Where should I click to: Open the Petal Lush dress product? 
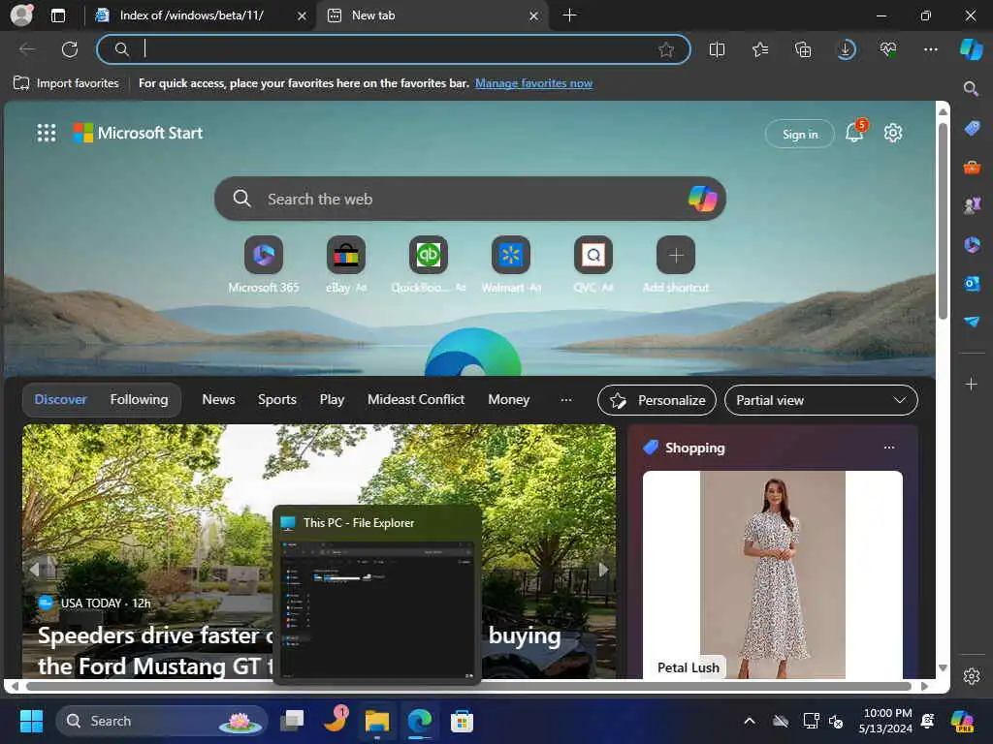coord(773,574)
